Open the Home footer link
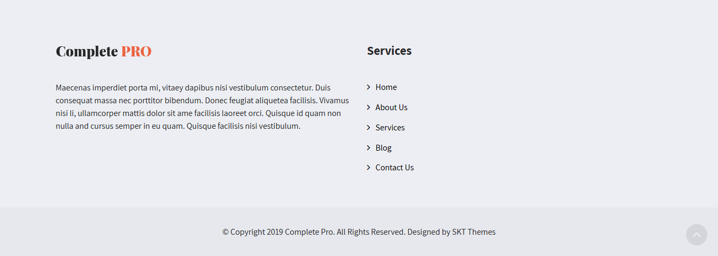This screenshot has height=256, width=718. click(386, 87)
